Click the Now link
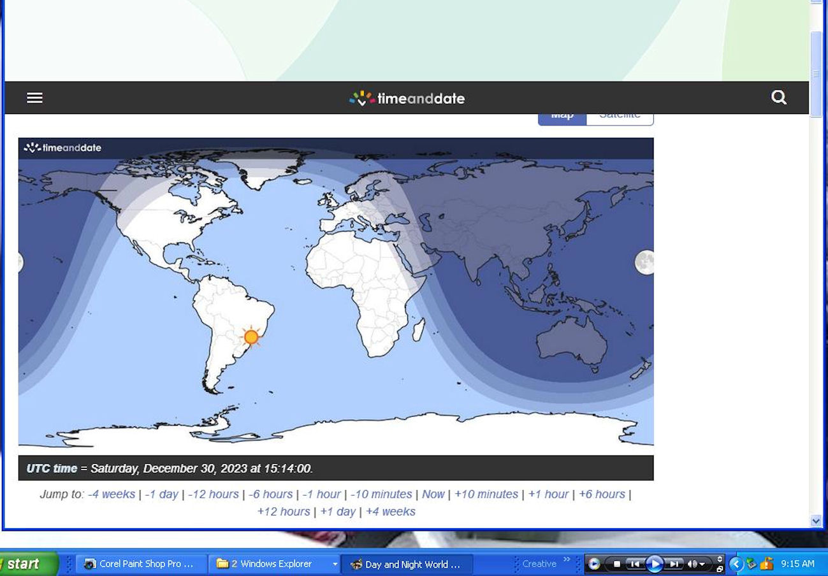Screen dimensions: 828x576 [x=433, y=494]
